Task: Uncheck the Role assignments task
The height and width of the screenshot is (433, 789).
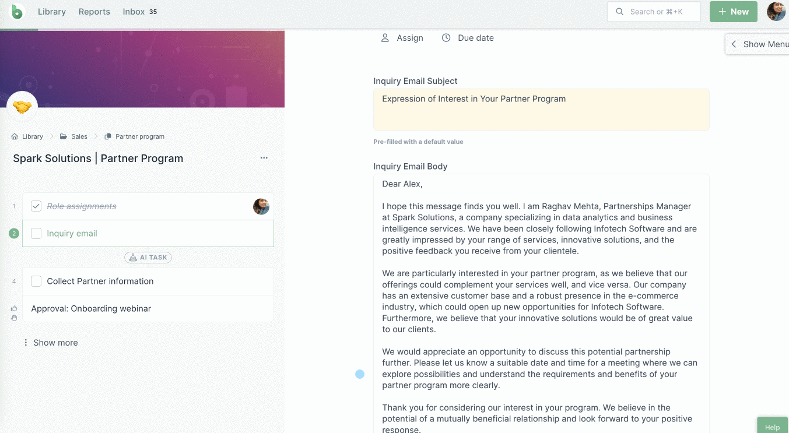Action: (x=36, y=206)
